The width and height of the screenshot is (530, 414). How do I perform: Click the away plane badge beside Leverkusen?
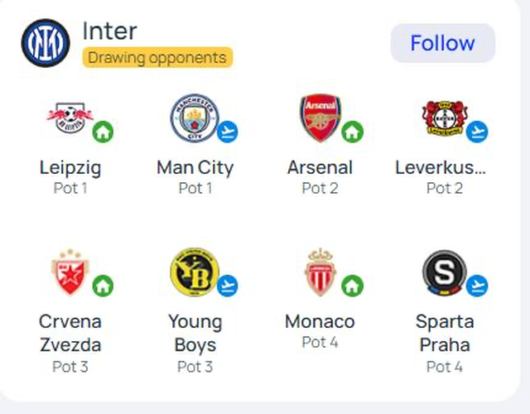(x=477, y=132)
